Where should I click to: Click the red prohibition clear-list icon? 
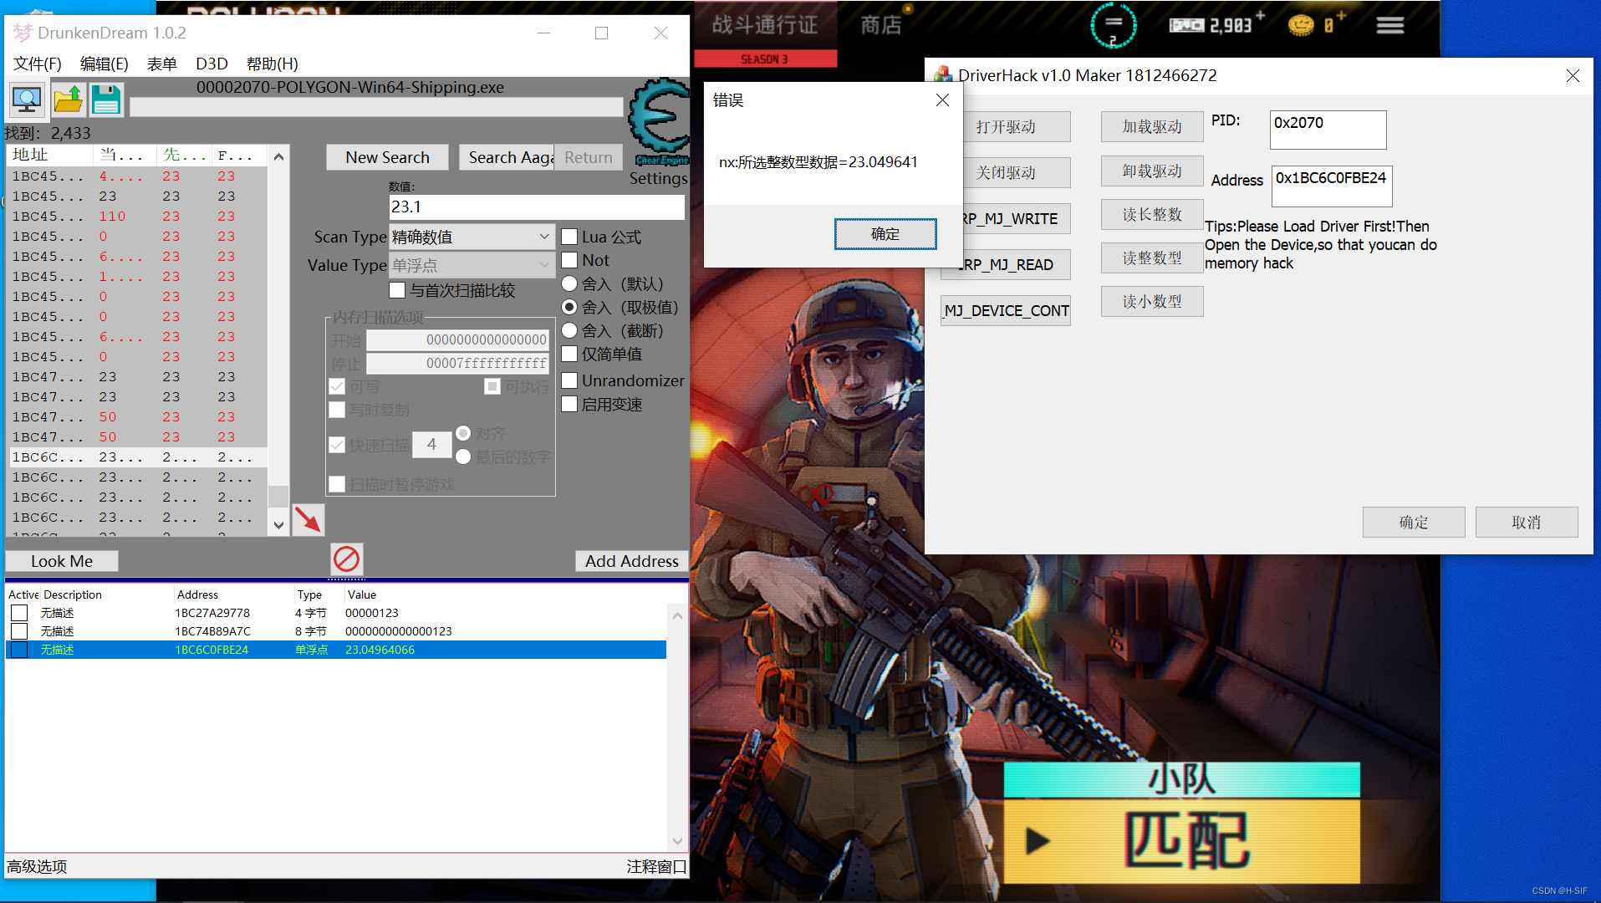(x=346, y=559)
